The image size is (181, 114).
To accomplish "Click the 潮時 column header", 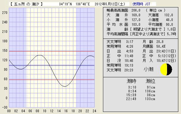I will coord(131,81).
